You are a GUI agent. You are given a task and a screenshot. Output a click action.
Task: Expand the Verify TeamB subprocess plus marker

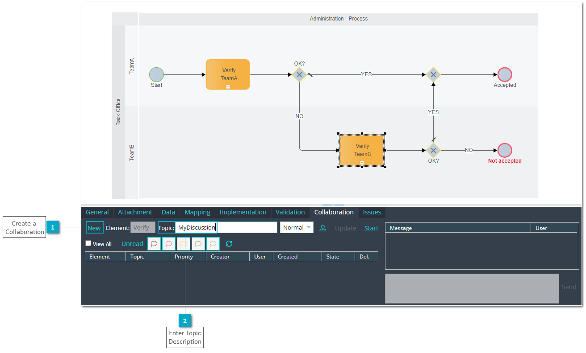tap(362, 163)
